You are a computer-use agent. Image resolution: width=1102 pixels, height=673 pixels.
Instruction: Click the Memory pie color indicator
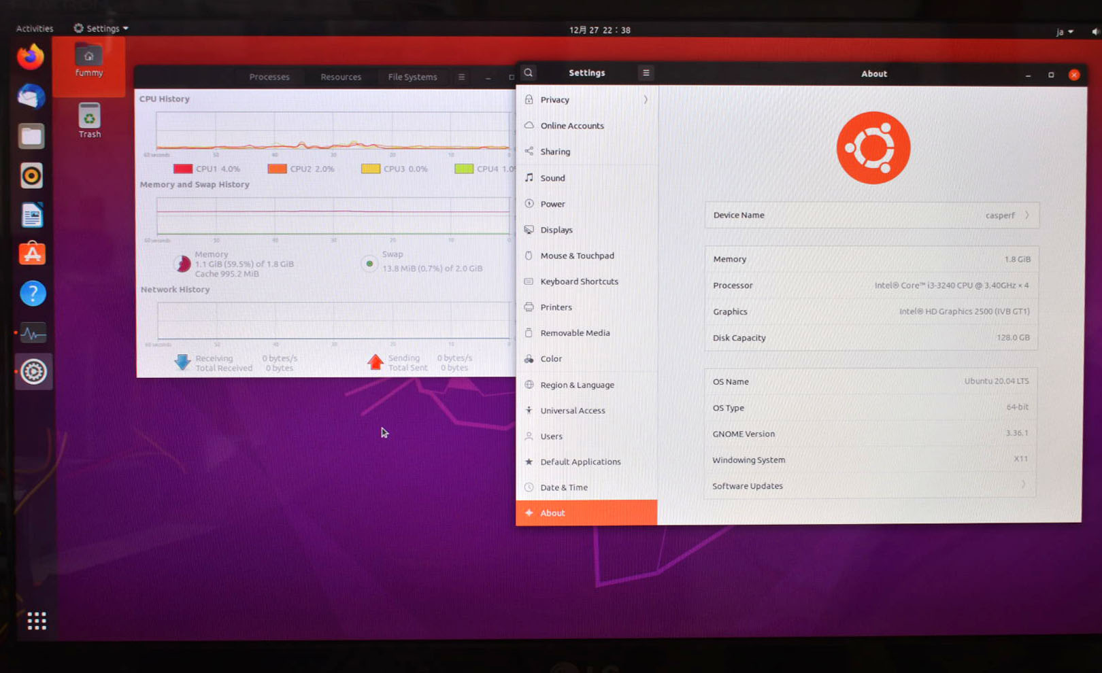(x=182, y=264)
